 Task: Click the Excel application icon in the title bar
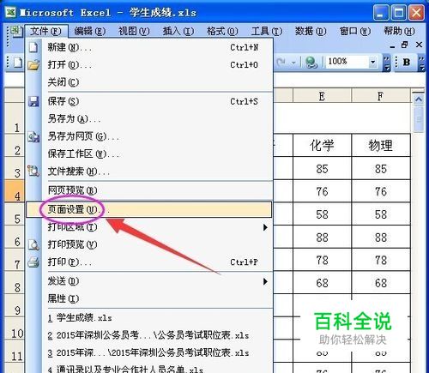[10, 12]
